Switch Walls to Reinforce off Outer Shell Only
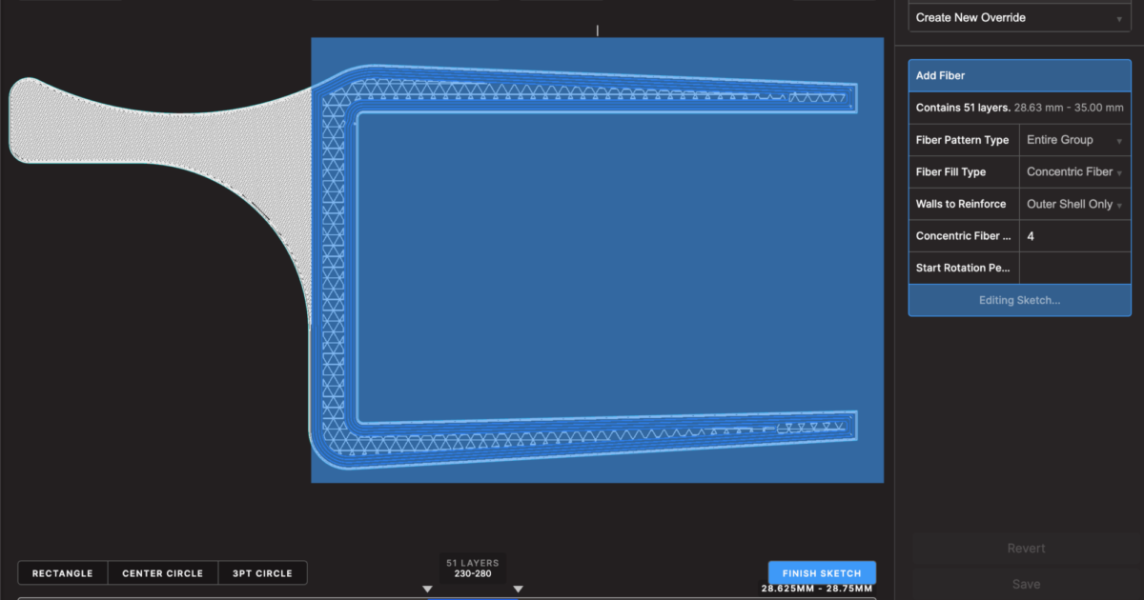 click(x=1074, y=203)
